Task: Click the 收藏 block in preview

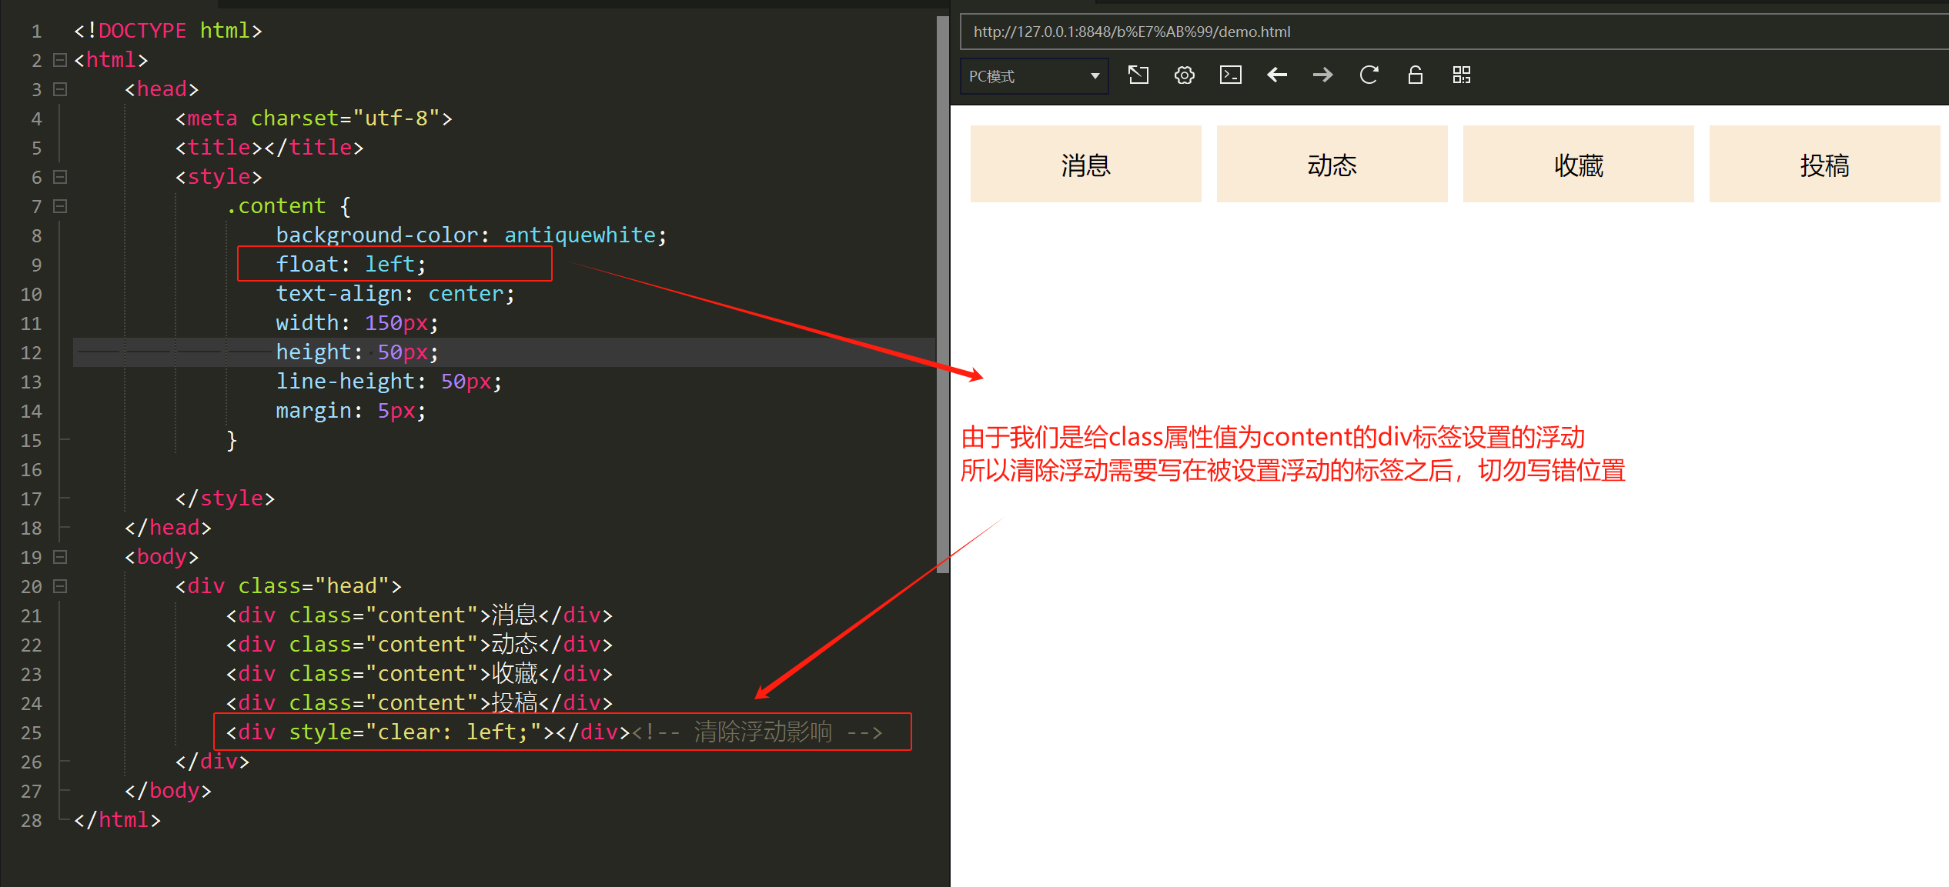Action: (1578, 165)
